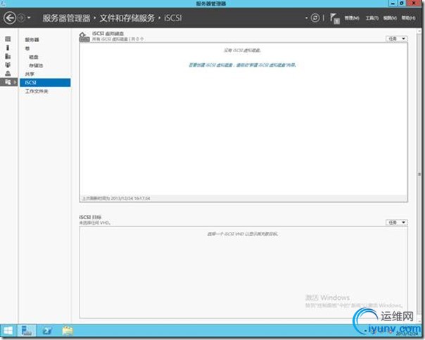Image resolution: width=425 pixels, height=340 pixels.
Task: Open File Explorer from the taskbar
Action: pos(68,331)
